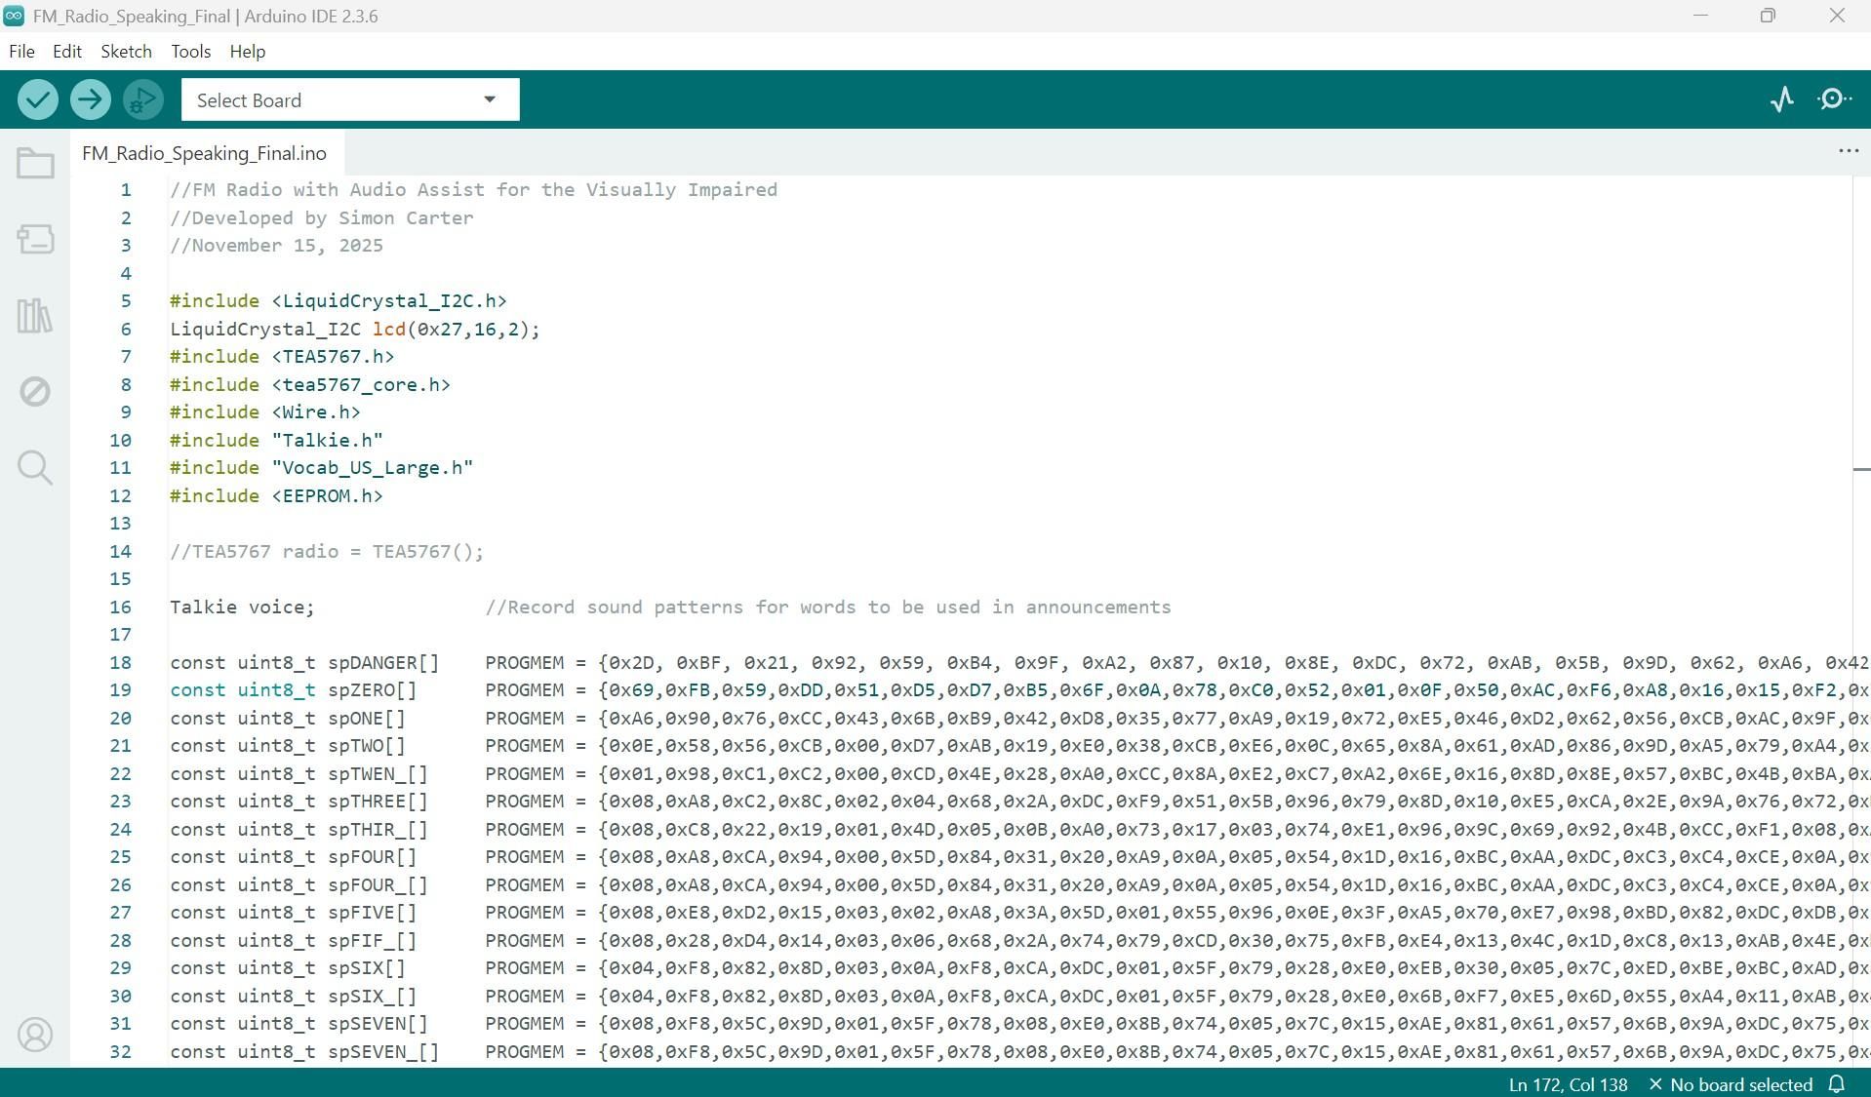The height and width of the screenshot is (1097, 1871).
Task: Click the No board selected status
Action: [x=1731, y=1084]
